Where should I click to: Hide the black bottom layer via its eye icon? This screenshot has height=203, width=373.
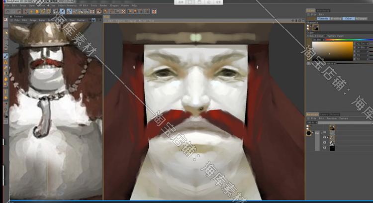point(325,148)
